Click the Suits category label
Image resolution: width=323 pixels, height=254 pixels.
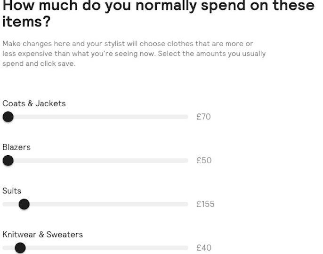coord(12,191)
